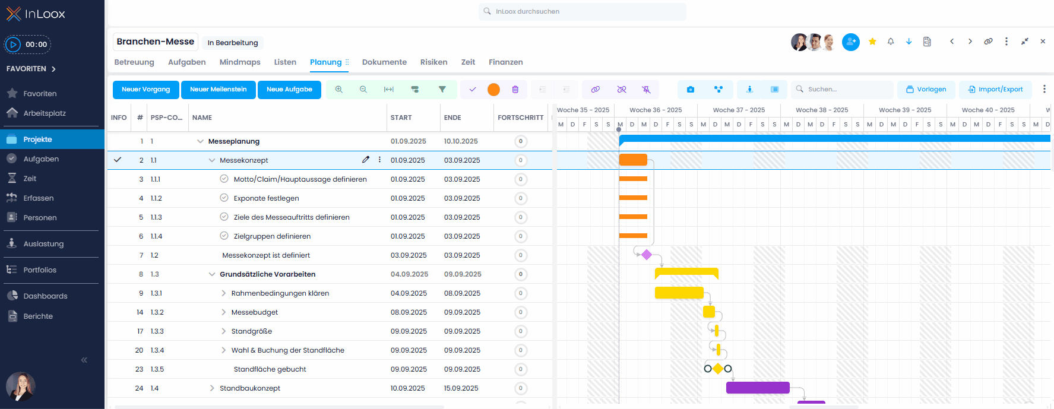Link activities with chain icon
Image resolution: width=1054 pixels, height=409 pixels.
(x=595, y=90)
